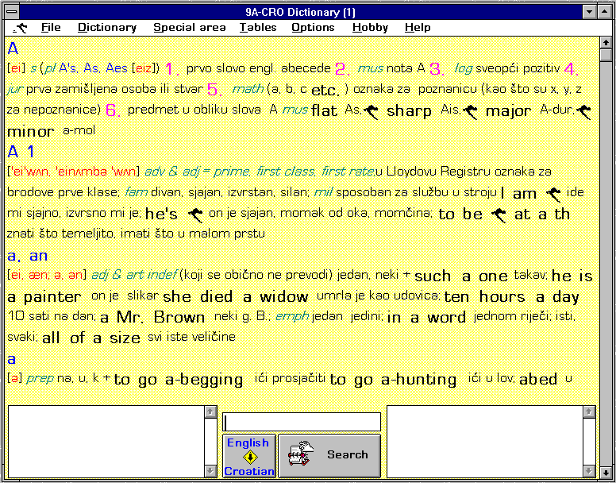This screenshot has height=483, width=616.
Task: Expand the Tables menu
Action: [x=258, y=28]
